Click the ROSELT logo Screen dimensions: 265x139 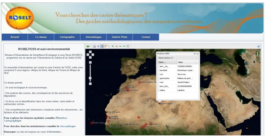pos(20,18)
